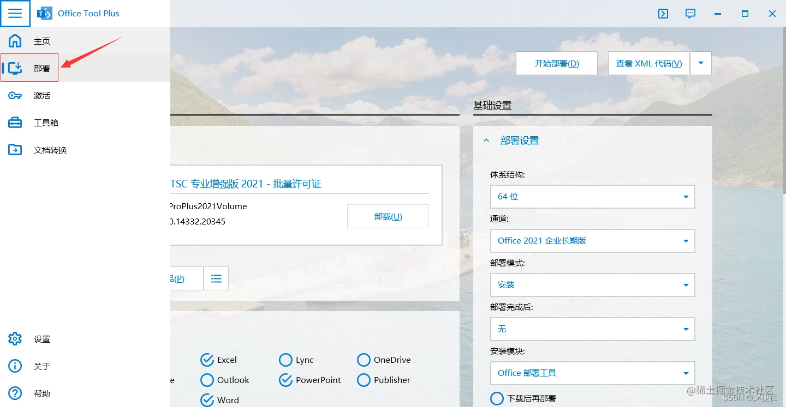Collapse the 部署设置 section
Image resolution: width=786 pixels, height=407 pixels.
click(486, 141)
